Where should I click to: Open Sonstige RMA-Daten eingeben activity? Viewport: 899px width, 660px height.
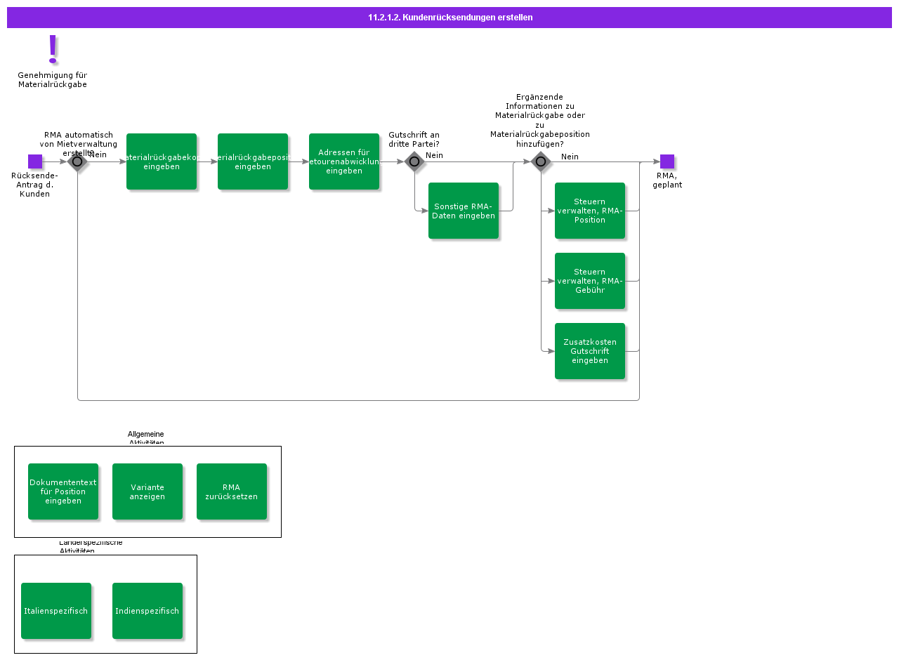tap(464, 211)
